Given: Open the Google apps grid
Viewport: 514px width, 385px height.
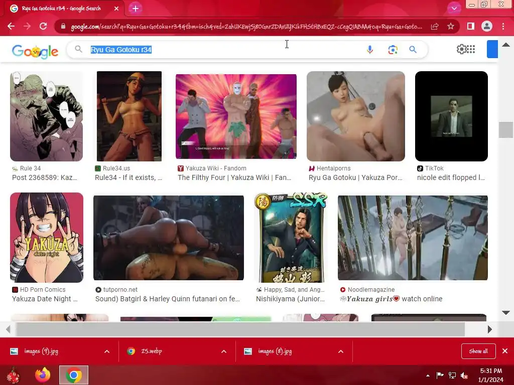Looking at the screenshot, I should 471,49.
